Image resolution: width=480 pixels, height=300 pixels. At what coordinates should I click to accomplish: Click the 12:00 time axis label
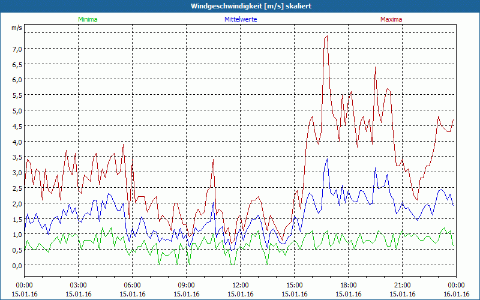(241, 286)
